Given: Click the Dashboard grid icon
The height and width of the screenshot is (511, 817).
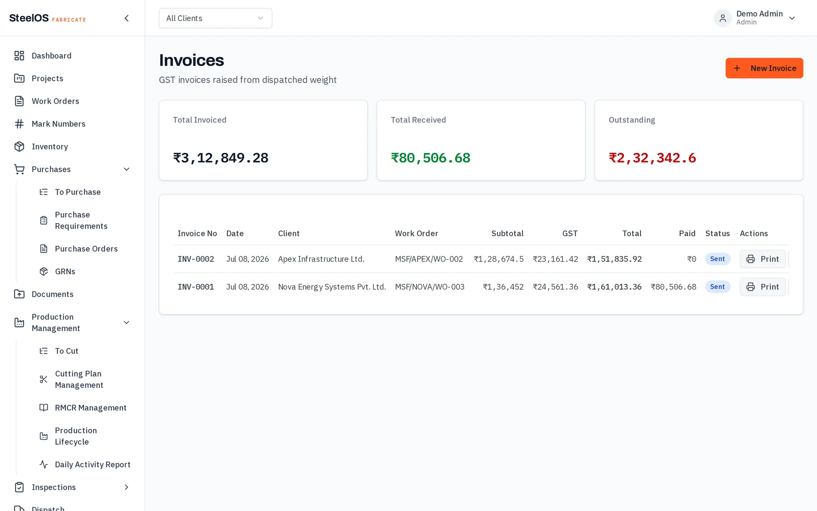Looking at the screenshot, I should point(19,56).
